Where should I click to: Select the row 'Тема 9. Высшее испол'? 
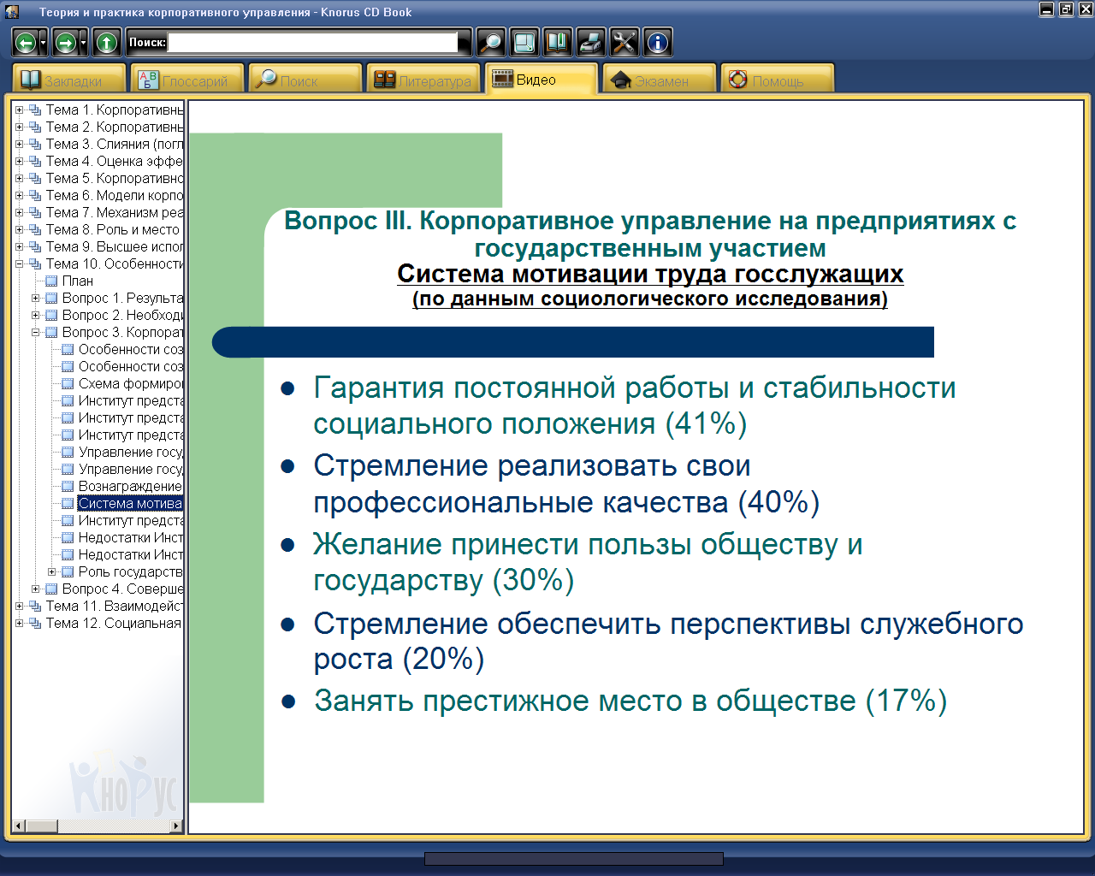click(114, 246)
